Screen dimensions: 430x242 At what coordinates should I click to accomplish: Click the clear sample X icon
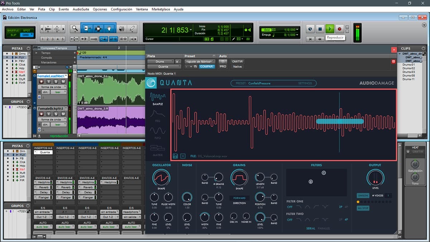[183, 156]
